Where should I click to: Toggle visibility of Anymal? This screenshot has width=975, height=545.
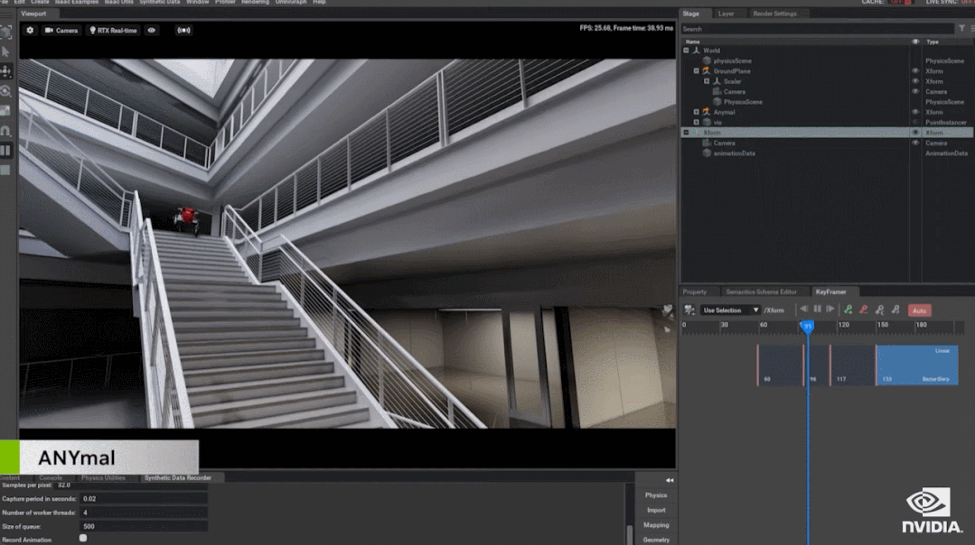915,112
